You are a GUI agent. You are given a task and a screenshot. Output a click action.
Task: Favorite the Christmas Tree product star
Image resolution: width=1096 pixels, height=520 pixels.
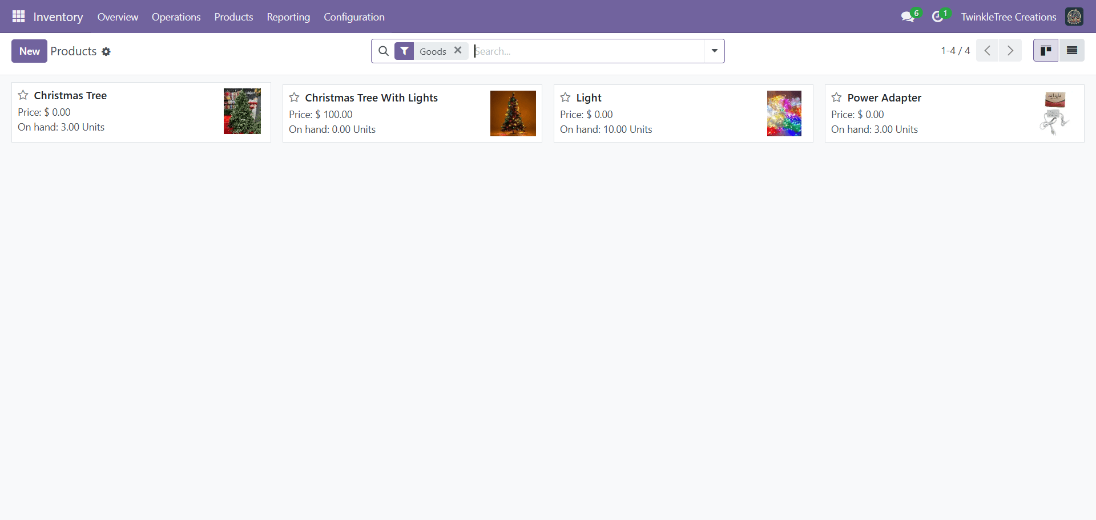pos(23,95)
